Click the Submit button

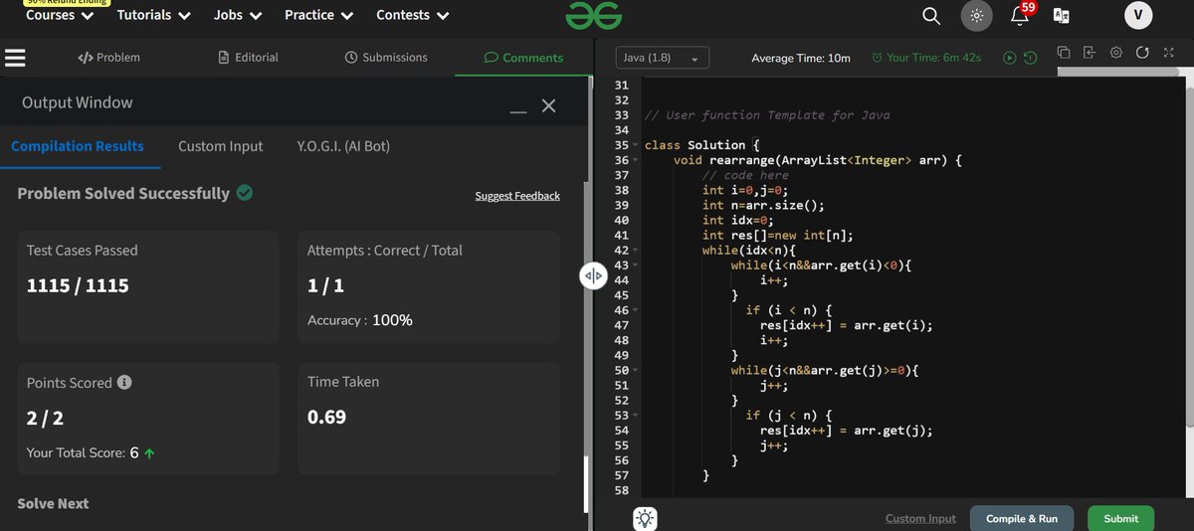(x=1120, y=518)
